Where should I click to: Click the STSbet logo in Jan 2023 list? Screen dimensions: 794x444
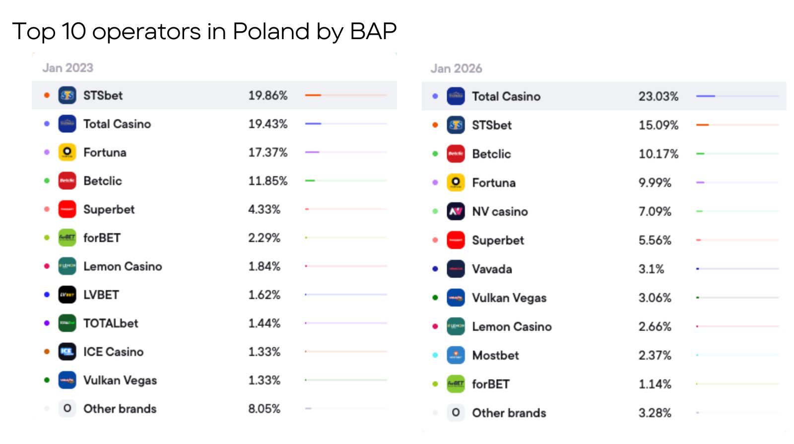click(x=67, y=95)
